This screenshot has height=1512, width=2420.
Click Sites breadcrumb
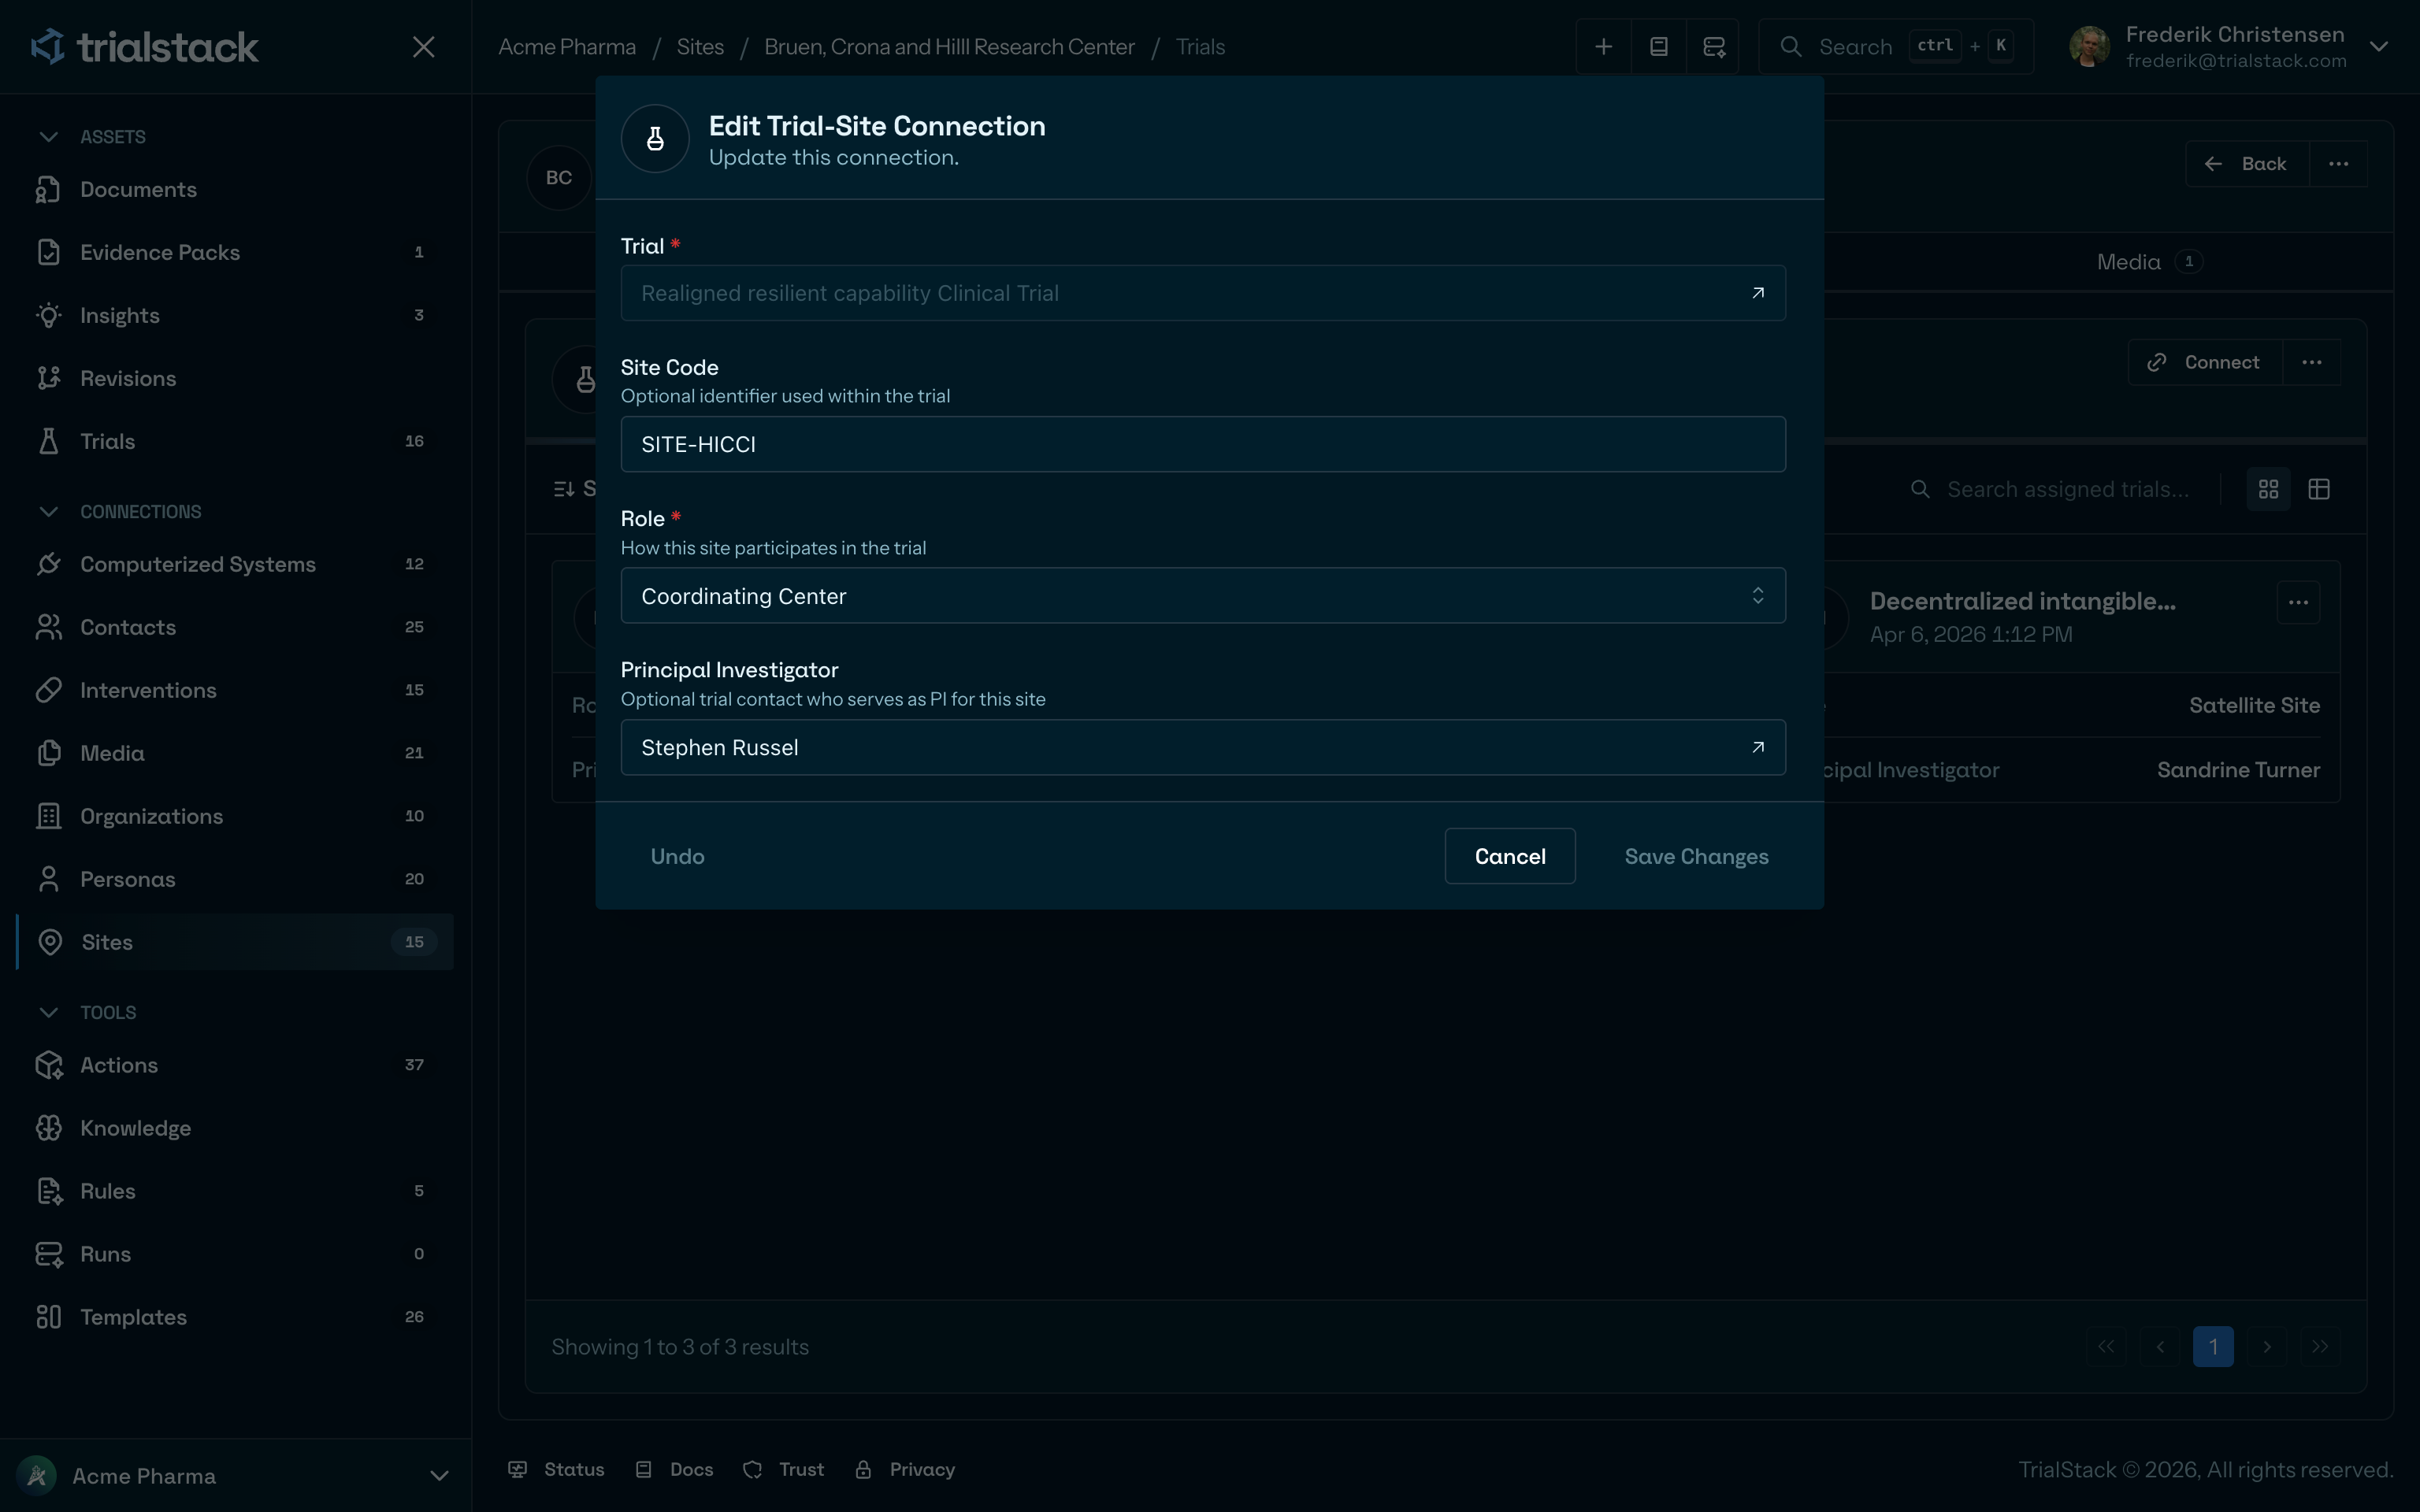coord(700,47)
